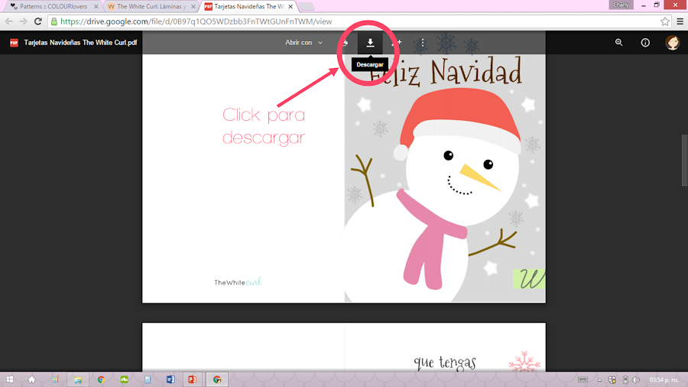The image size is (688, 387).
Task: Open the three-dot more actions menu
Action: 423,43
